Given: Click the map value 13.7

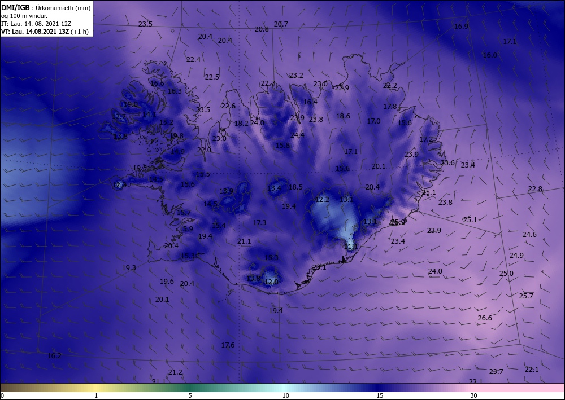Looking at the screenshot, I should (x=119, y=117).
